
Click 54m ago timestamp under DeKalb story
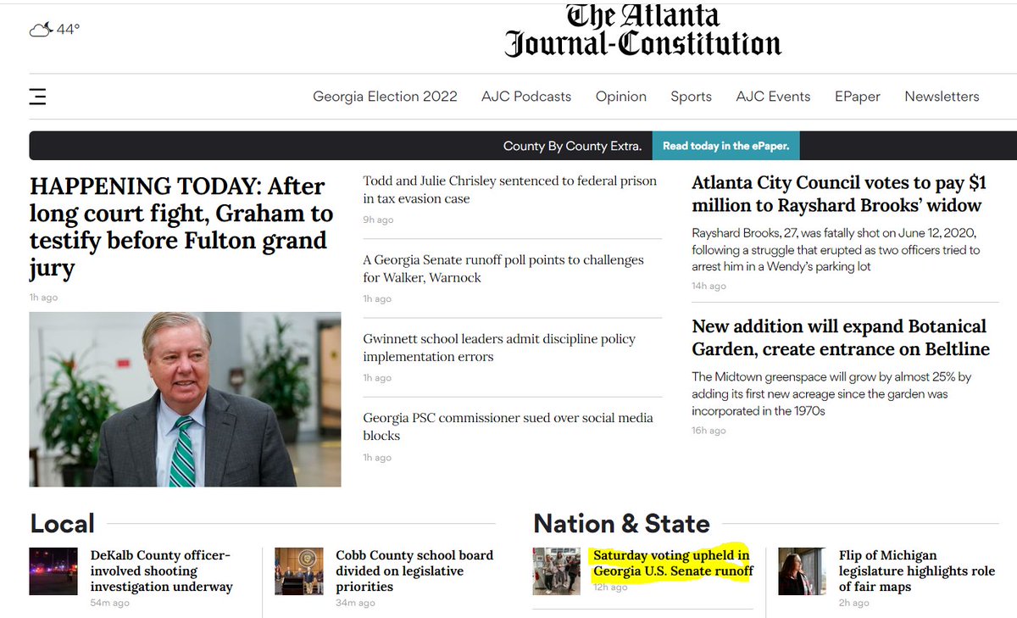[110, 603]
